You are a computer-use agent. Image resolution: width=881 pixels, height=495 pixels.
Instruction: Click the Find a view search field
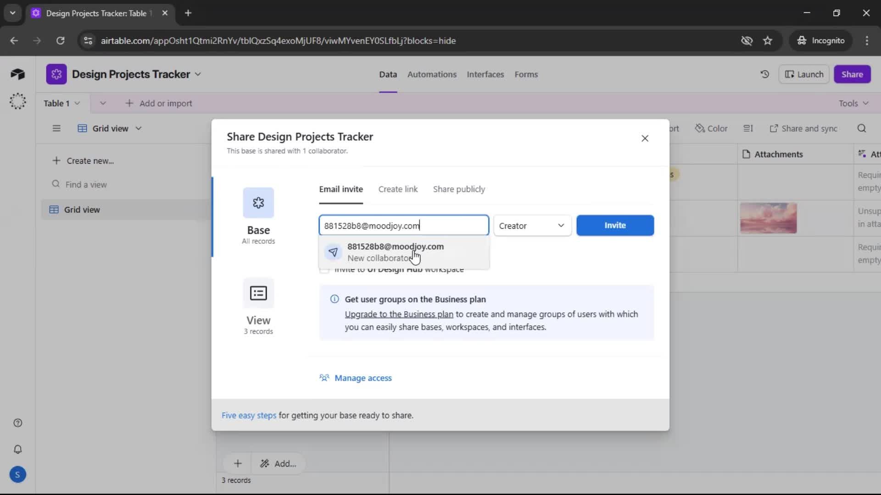tap(85, 184)
